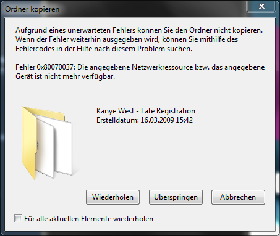The image size is (280, 236).
Task: Click the date value 16.03.2009 15:42
Action: [x=166, y=120]
